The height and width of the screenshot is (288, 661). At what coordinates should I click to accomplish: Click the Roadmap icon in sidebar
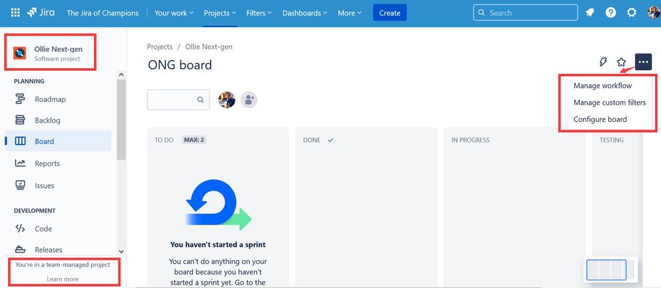pyautogui.click(x=20, y=99)
